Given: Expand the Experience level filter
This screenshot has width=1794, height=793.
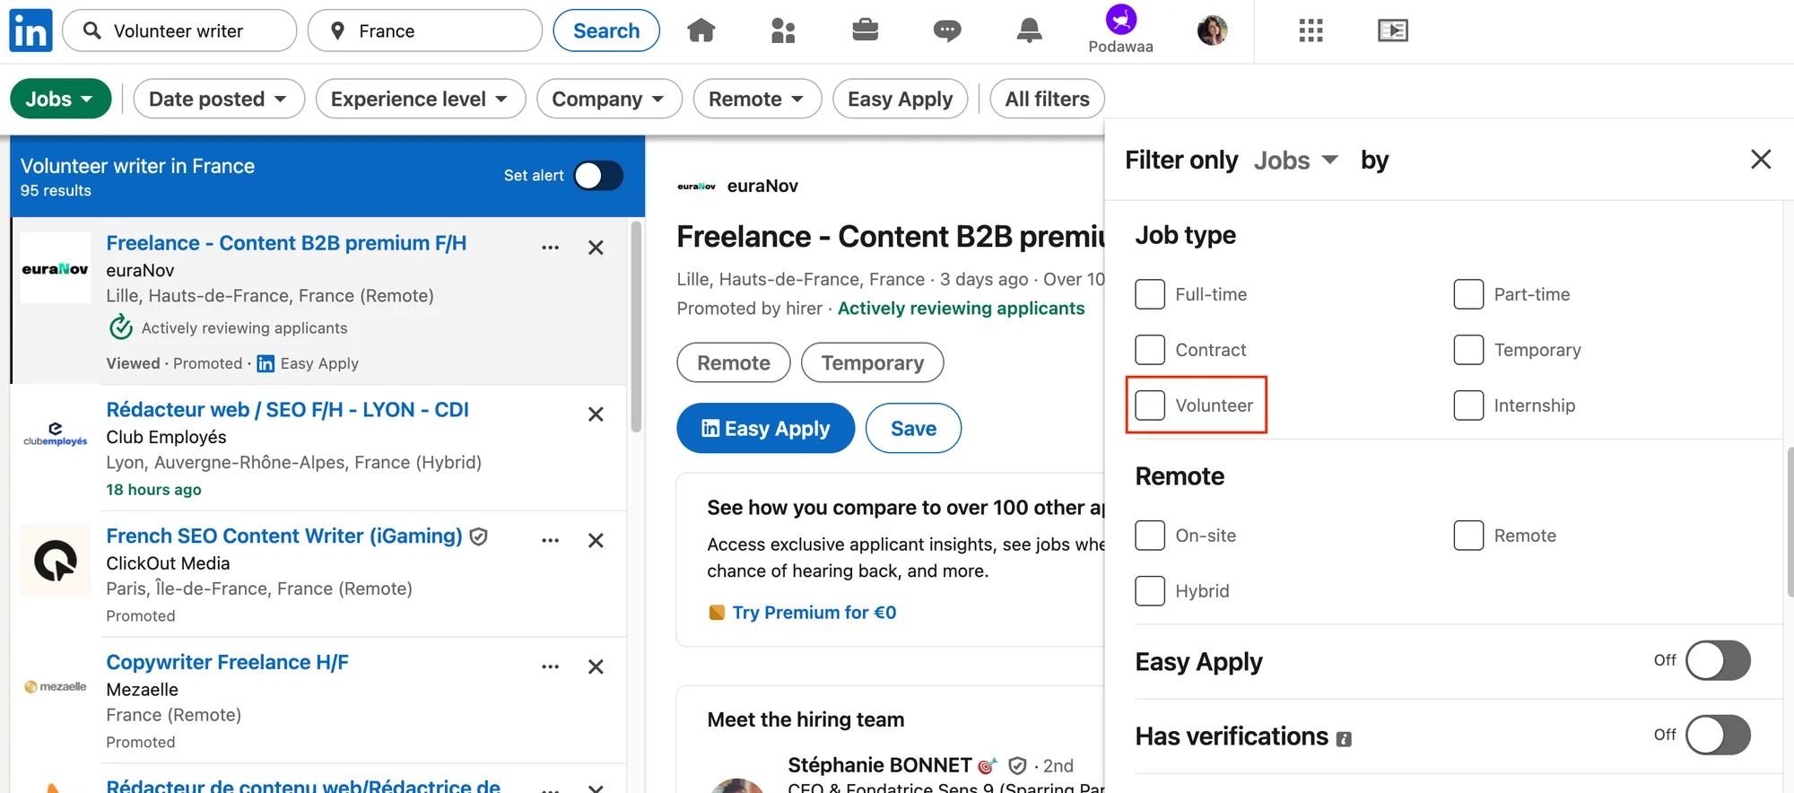Looking at the screenshot, I should tap(420, 99).
